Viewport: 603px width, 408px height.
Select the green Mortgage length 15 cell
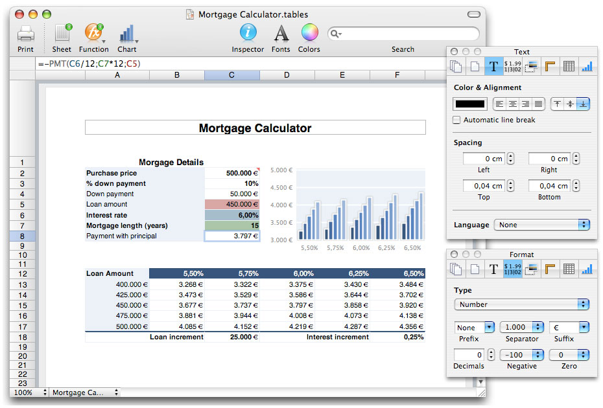pyautogui.click(x=232, y=225)
